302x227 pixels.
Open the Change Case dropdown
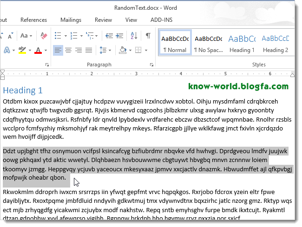[26, 36]
